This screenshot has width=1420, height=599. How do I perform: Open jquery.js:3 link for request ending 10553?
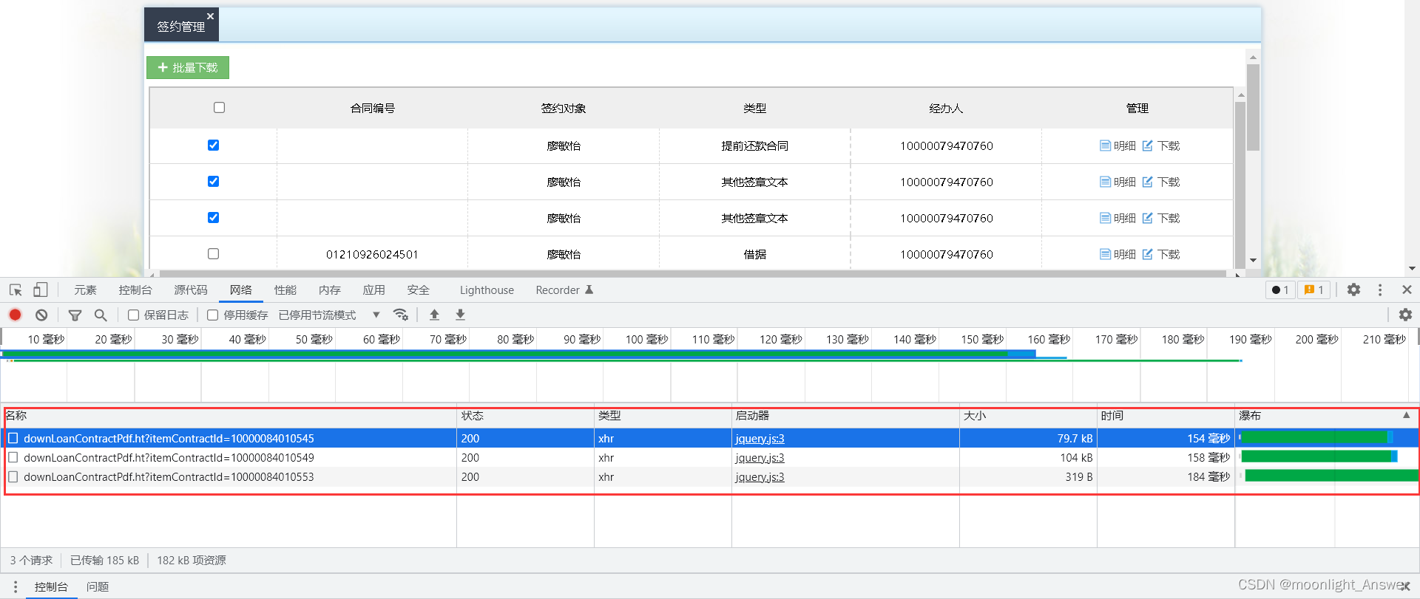760,476
